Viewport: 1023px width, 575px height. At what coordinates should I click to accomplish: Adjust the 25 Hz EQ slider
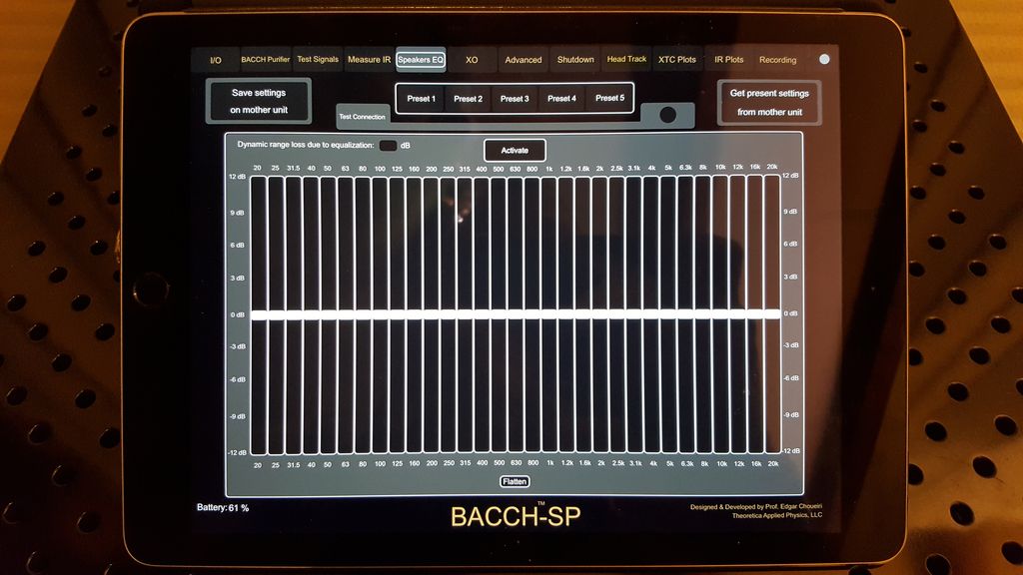pos(276,314)
